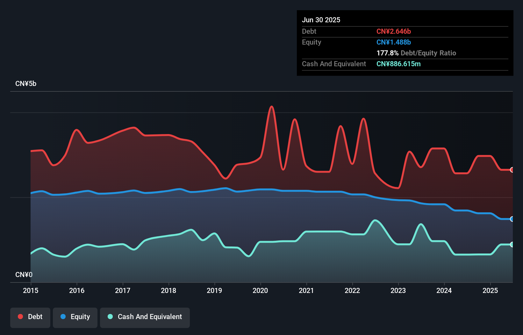Click the CN¥1.488b Equity value link
This screenshot has height=335, width=523.
(394, 42)
